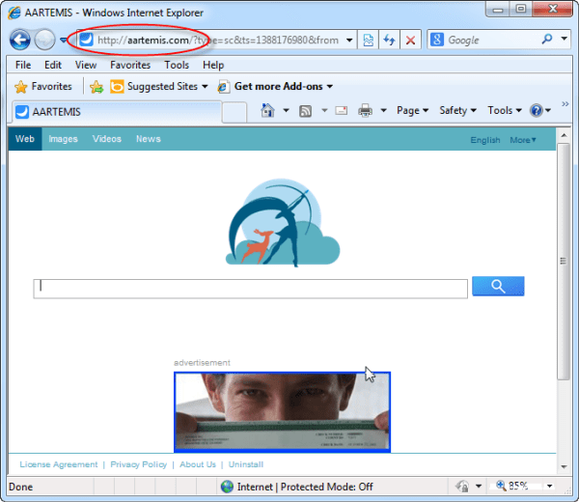Open Suggested Sites dropdown
This screenshot has height=502, width=579.
(x=159, y=87)
